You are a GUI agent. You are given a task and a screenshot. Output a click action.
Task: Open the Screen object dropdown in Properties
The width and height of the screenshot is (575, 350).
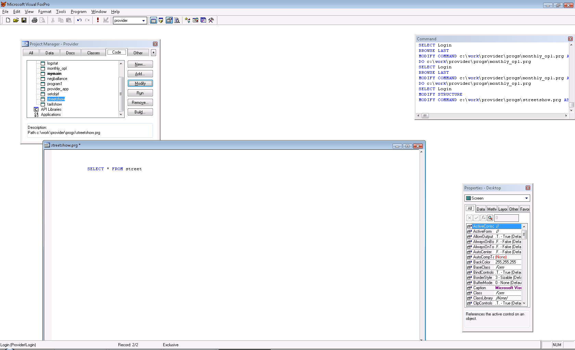[526, 198]
